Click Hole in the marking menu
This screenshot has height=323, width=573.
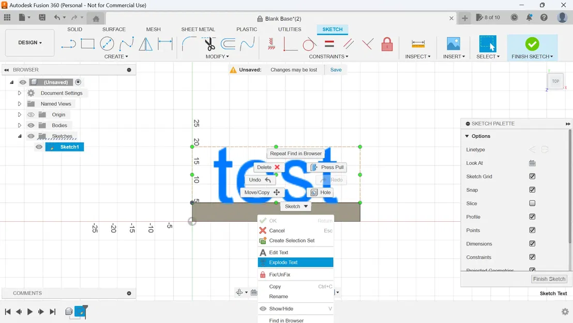coord(321,192)
